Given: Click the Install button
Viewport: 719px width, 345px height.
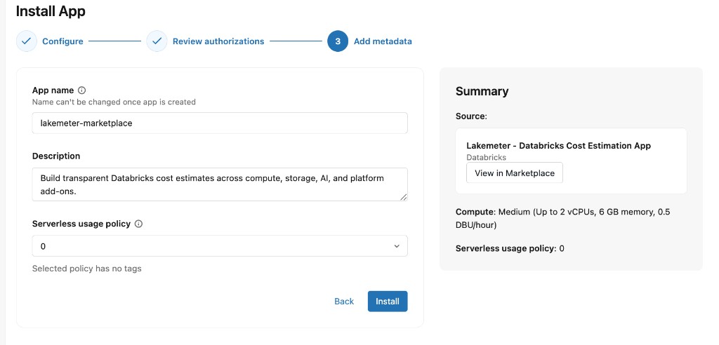Looking at the screenshot, I should tap(388, 302).
